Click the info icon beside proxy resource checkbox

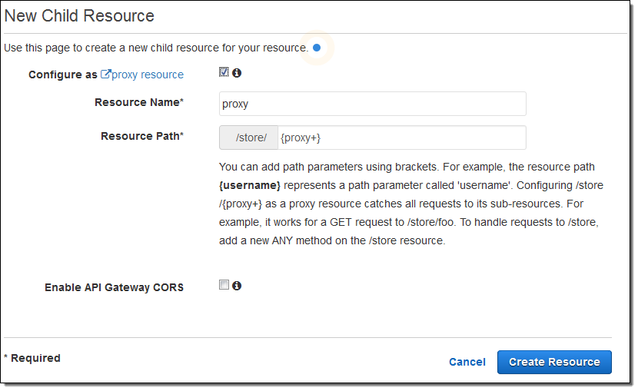[x=237, y=73]
